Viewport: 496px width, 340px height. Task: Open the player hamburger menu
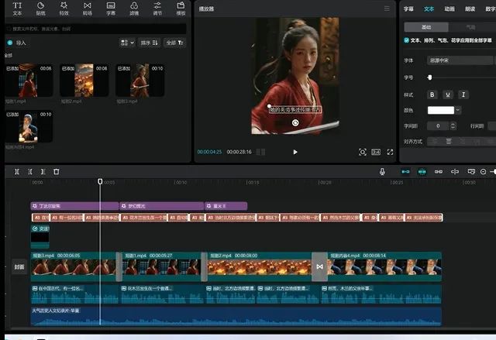coord(387,9)
